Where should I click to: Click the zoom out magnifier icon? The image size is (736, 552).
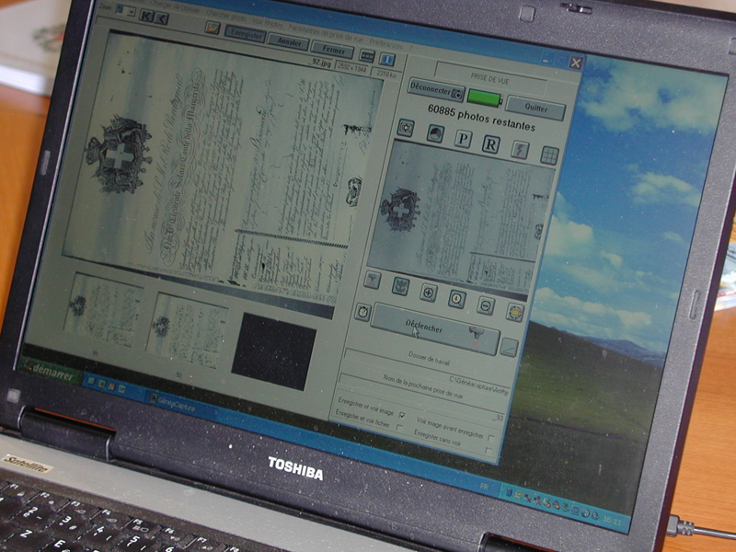[486, 305]
